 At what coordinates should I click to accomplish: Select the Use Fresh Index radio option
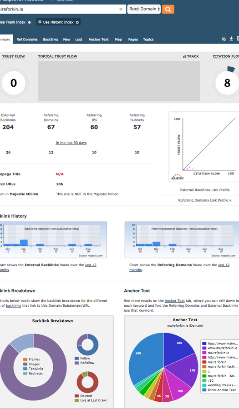(29, 22)
